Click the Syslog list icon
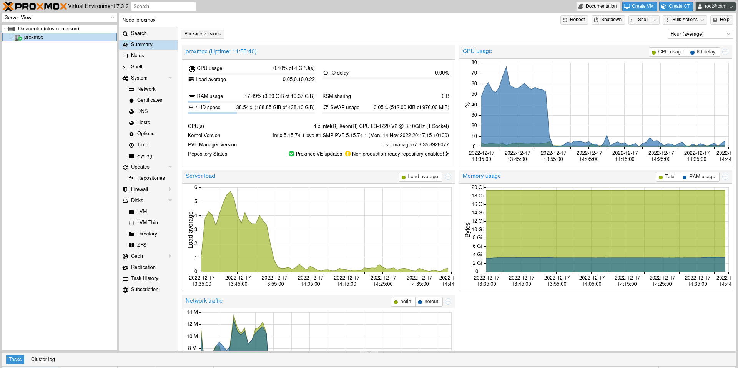738x368 pixels. pyautogui.click(x=131, y=156)
